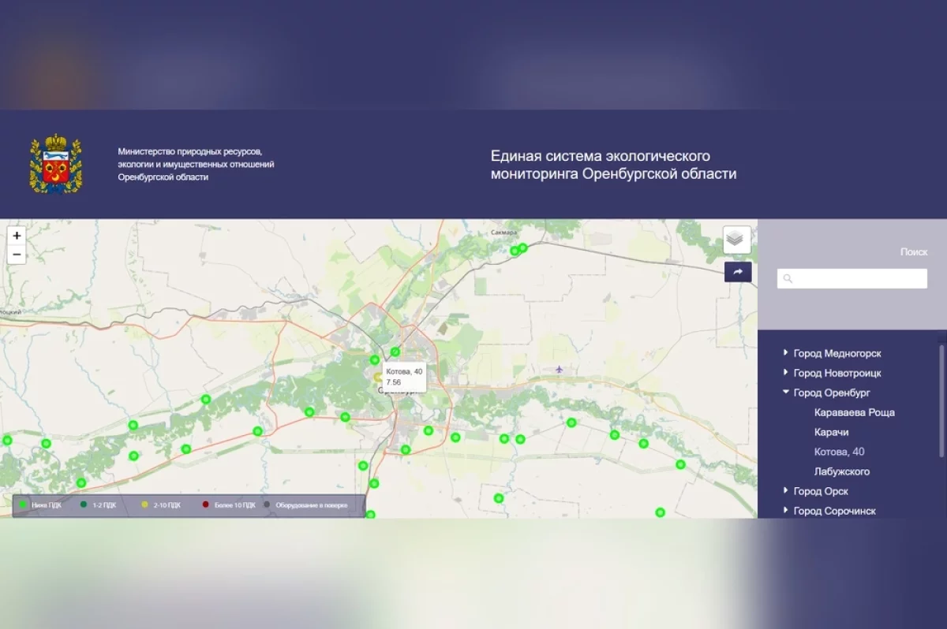Image resolution: width=947 pixels, height=629 pixels.
Task: Click the dark green 1-2 ПДК legend dot
Action: [84, 505]
